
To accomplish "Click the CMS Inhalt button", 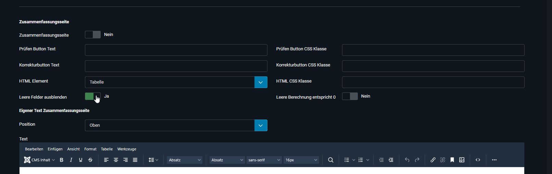I will point(39,160).
